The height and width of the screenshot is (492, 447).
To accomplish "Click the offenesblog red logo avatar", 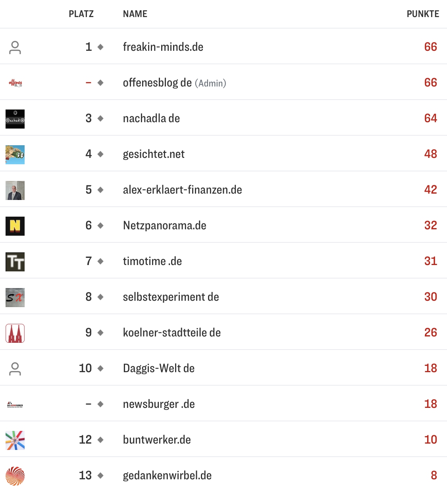I will point(15,83).
